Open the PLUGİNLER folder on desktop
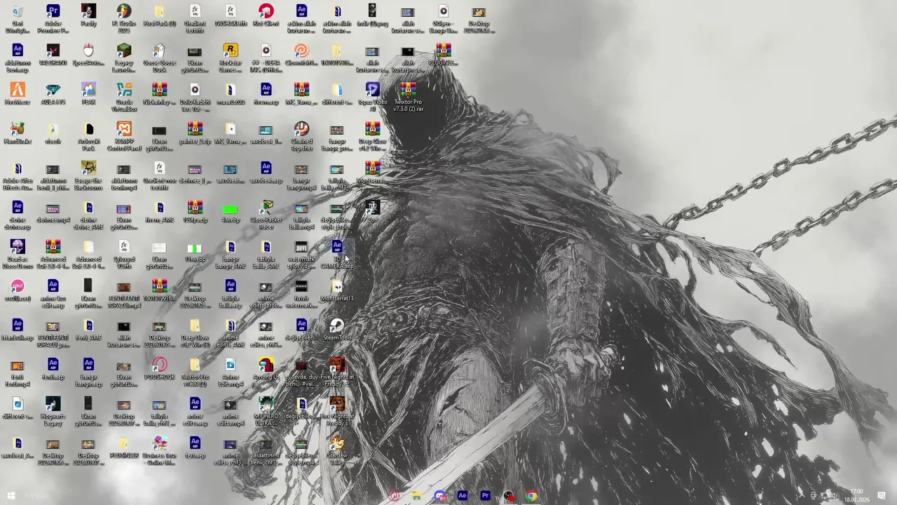The image size is (897, 505). point(124,447)
